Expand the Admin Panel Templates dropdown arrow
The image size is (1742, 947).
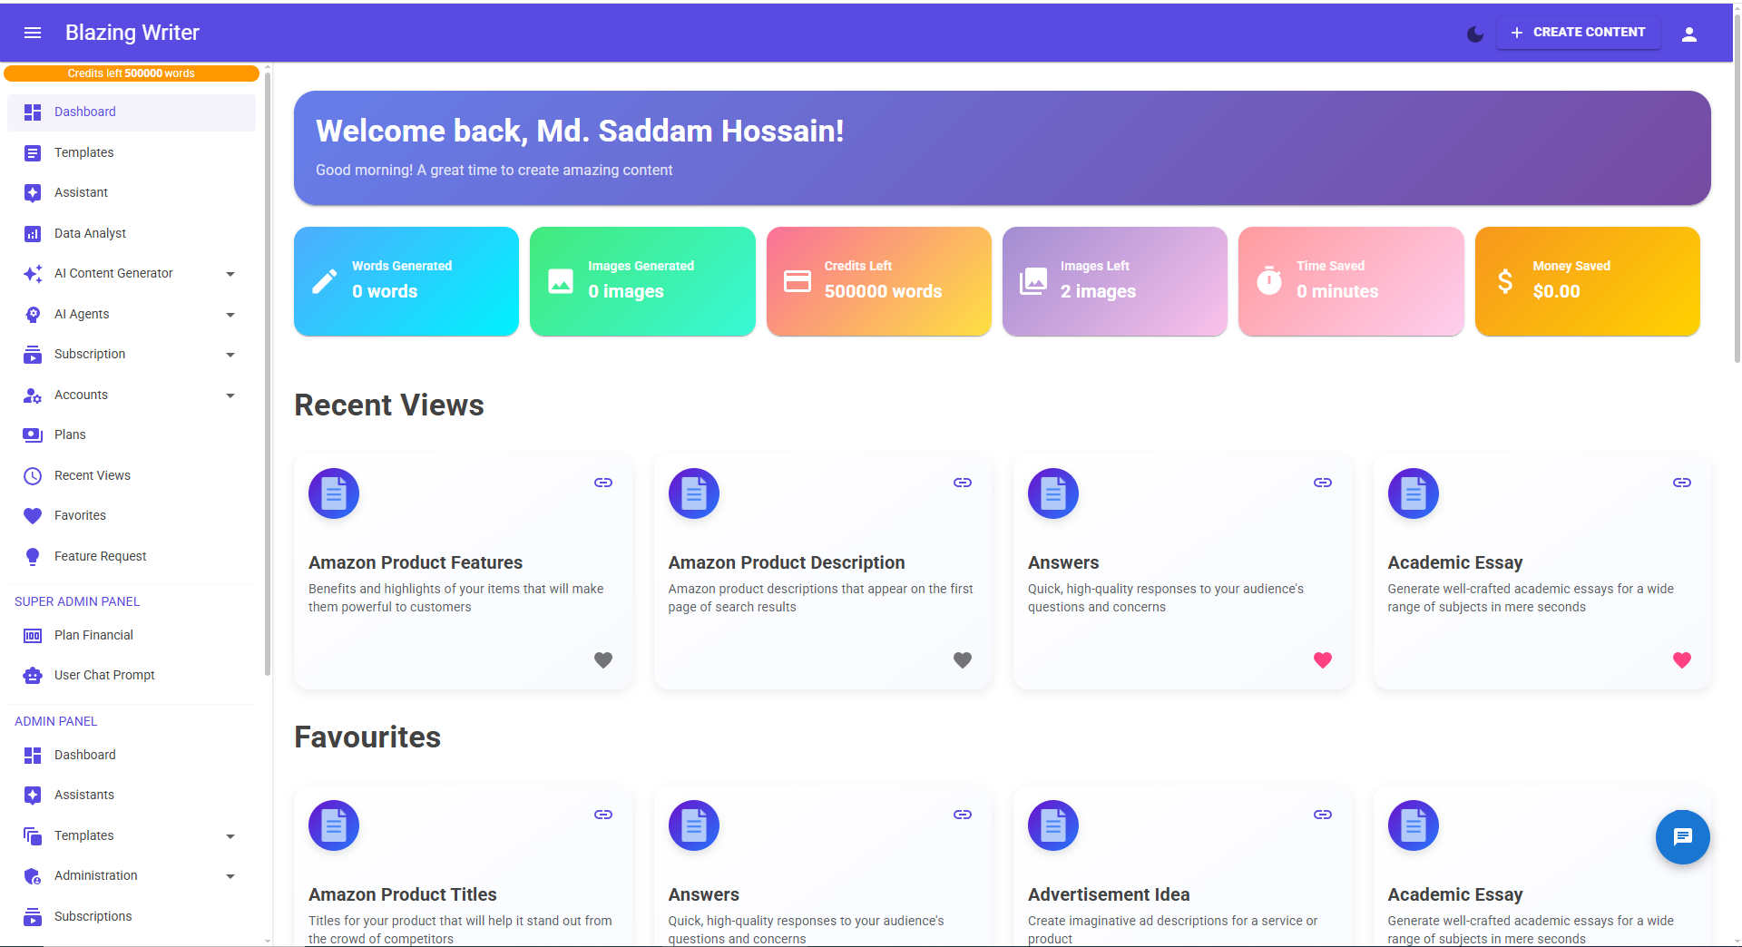point(230,836)
